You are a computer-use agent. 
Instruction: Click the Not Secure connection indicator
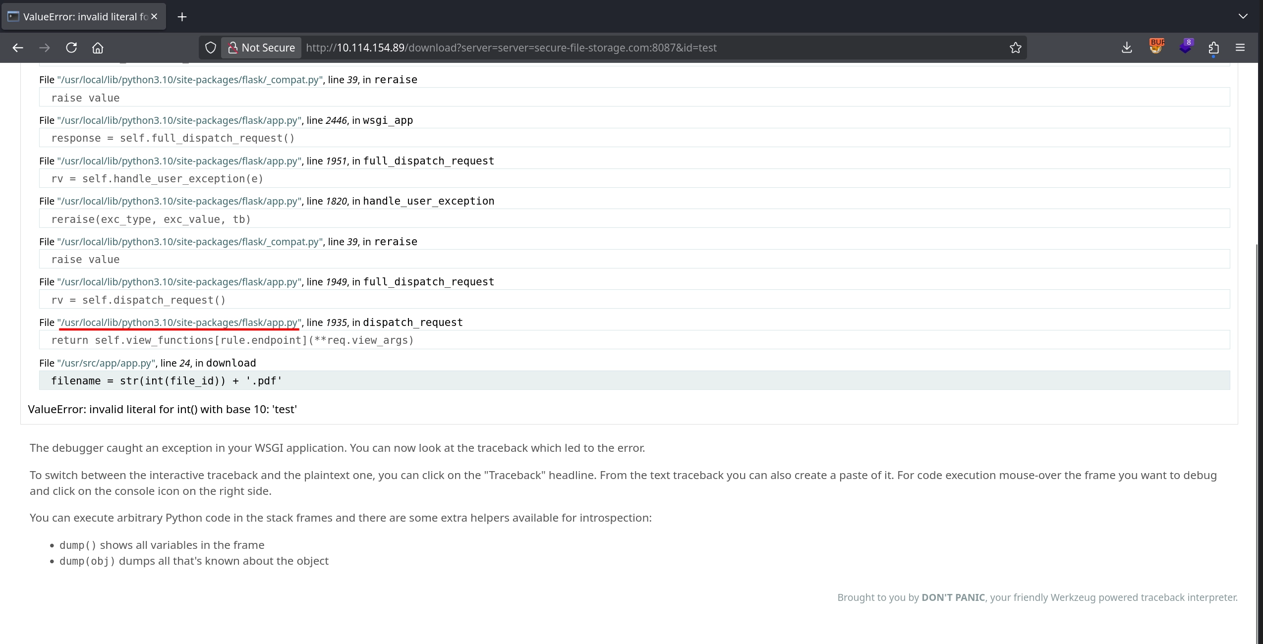coord(261,48)
